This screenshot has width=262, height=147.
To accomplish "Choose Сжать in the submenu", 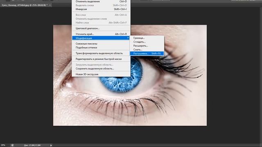I will click(x=147, y=49).
